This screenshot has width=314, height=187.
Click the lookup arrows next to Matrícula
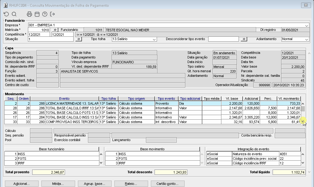coord(54,30)
